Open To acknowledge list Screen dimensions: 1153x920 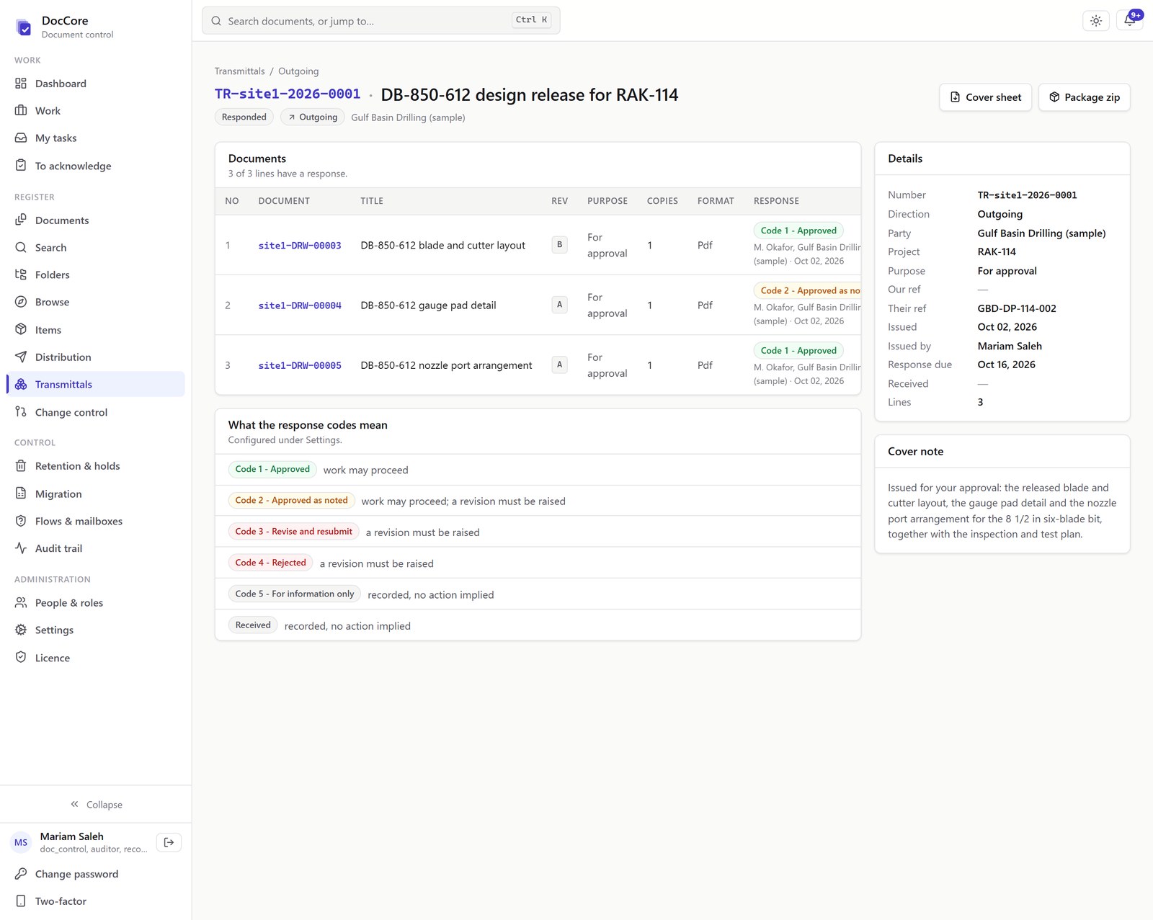[95, 166]
